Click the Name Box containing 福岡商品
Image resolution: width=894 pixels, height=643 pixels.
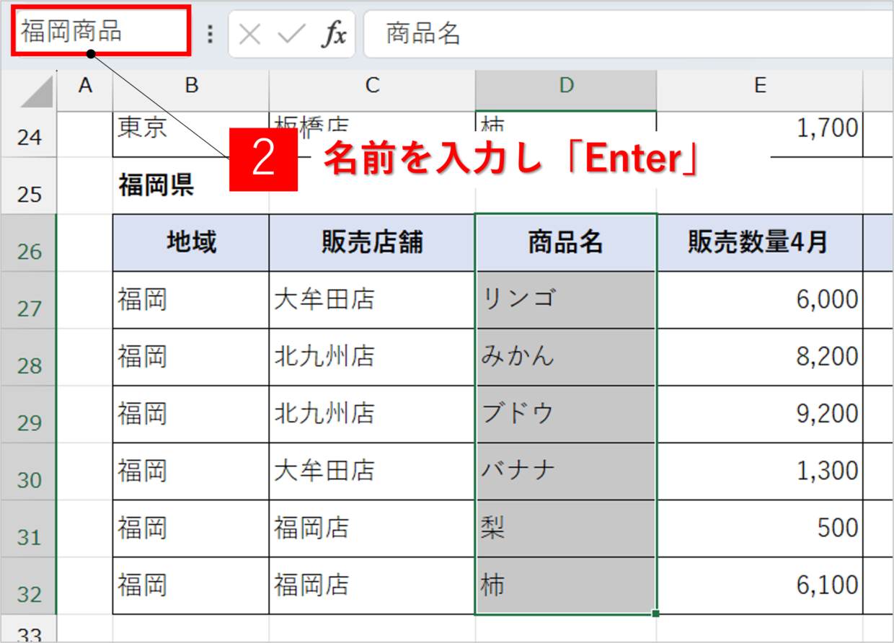(101, 32)
